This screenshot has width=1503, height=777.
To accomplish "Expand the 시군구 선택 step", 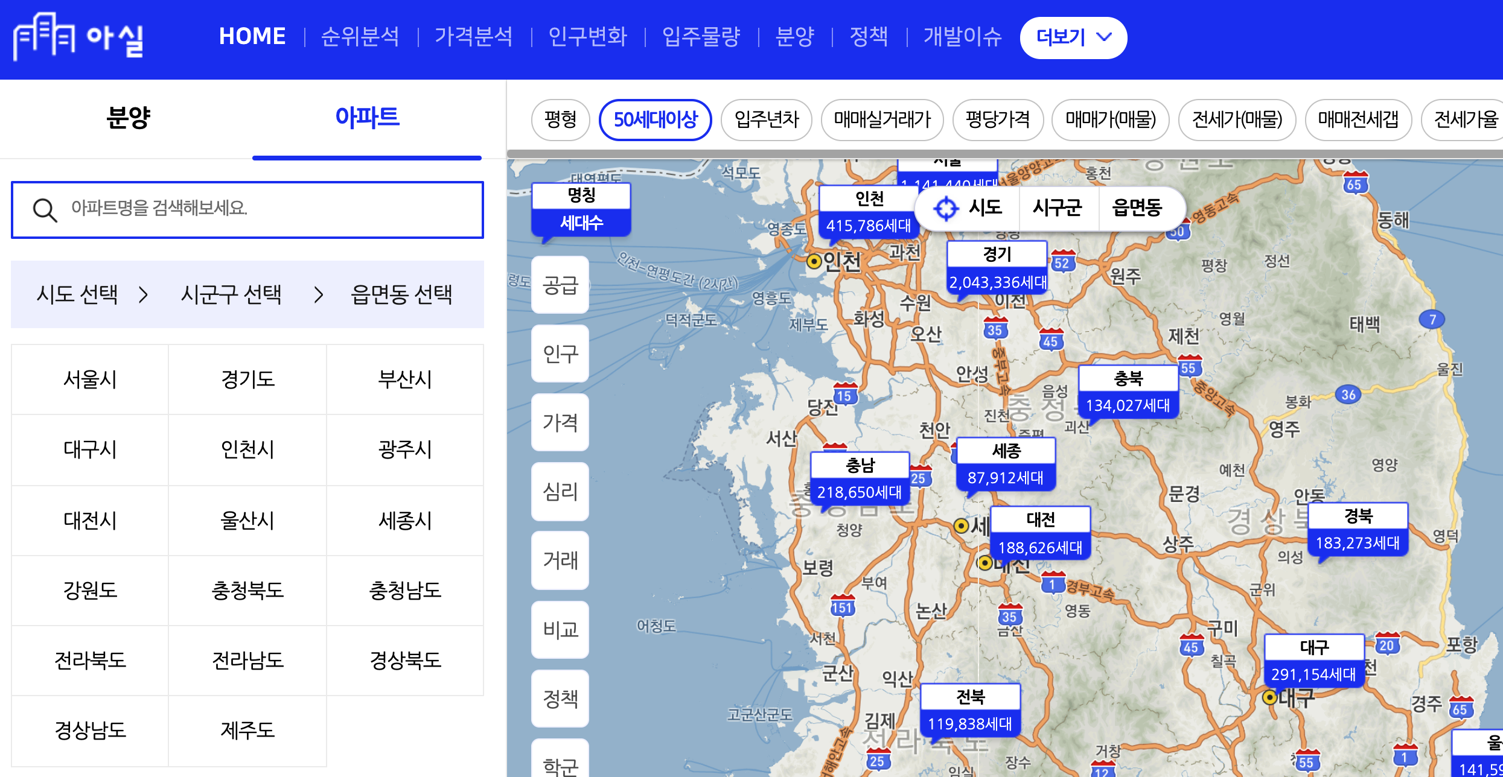I will coord(231,294).
